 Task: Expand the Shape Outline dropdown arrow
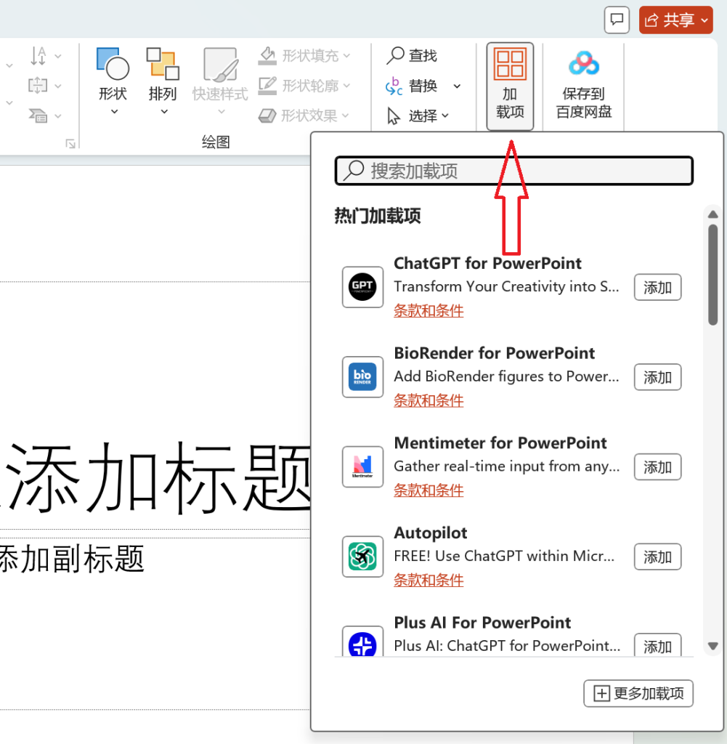pyautogui.click(x=346, y=86)
